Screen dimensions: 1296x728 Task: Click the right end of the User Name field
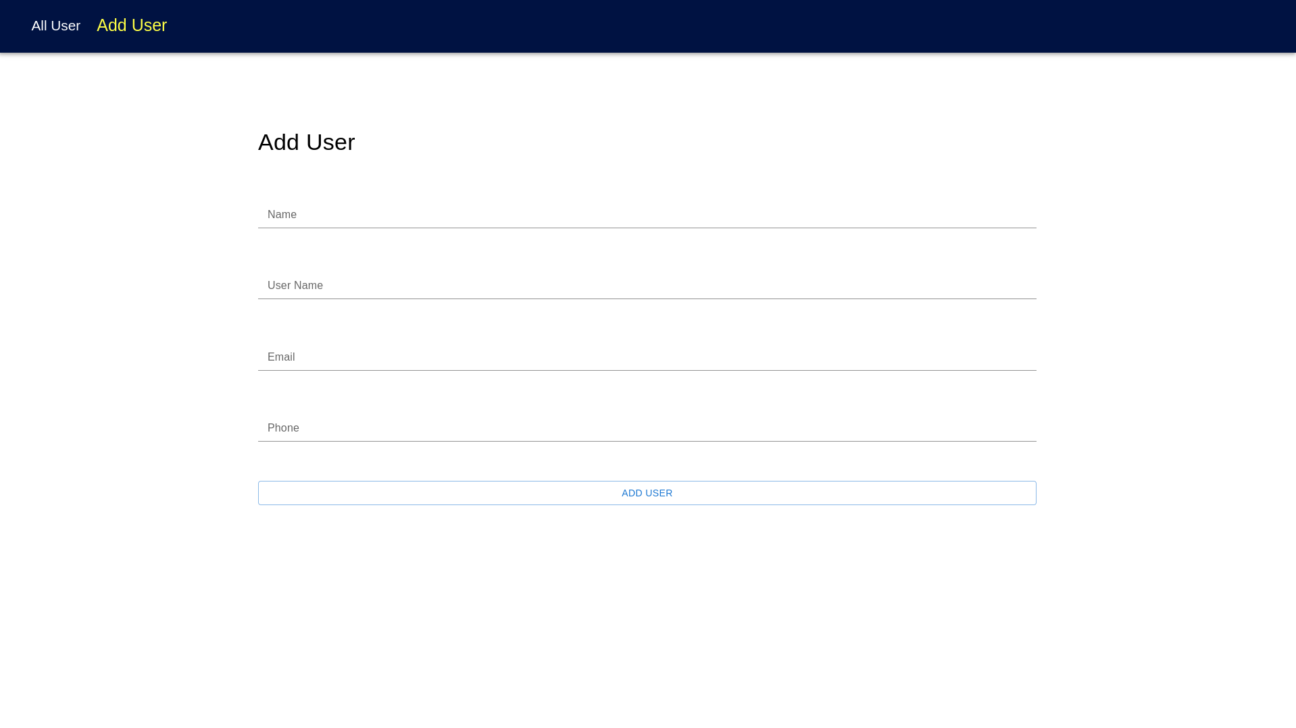[1014, 286]
